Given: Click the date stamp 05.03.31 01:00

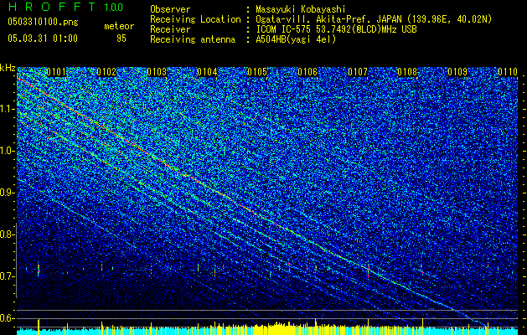Looking at the screenshot, I should click(x=43, y=39).
